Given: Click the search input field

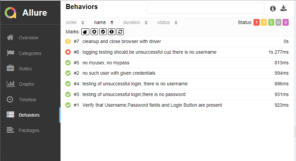Looking at the screenshot, I should 205,9.
